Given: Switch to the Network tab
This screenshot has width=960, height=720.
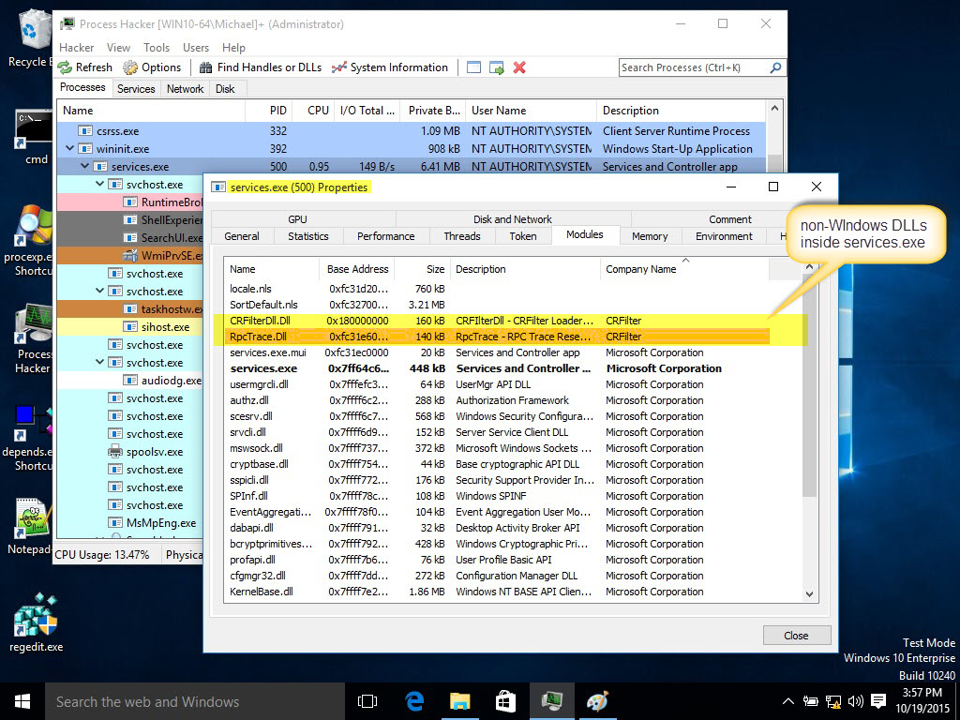Looking at the screenshot, I should (185, 89).
